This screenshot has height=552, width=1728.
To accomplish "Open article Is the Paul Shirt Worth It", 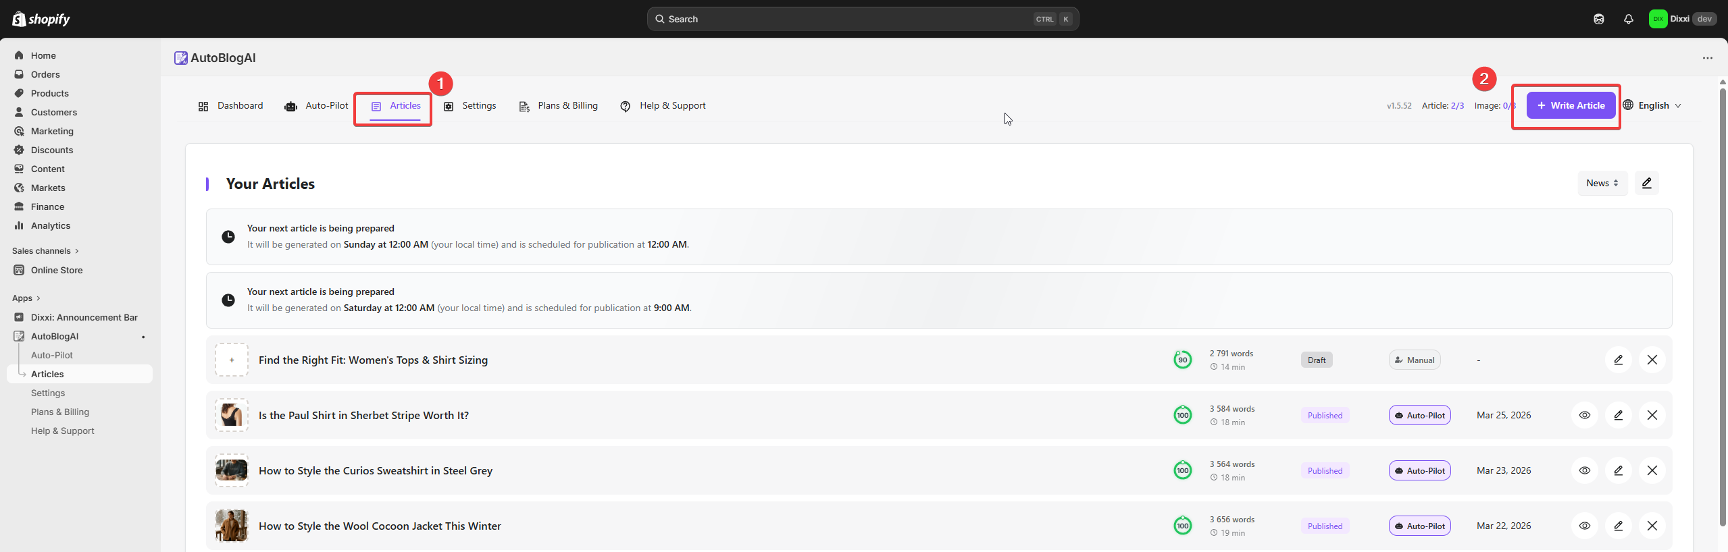I will (363, 416).
